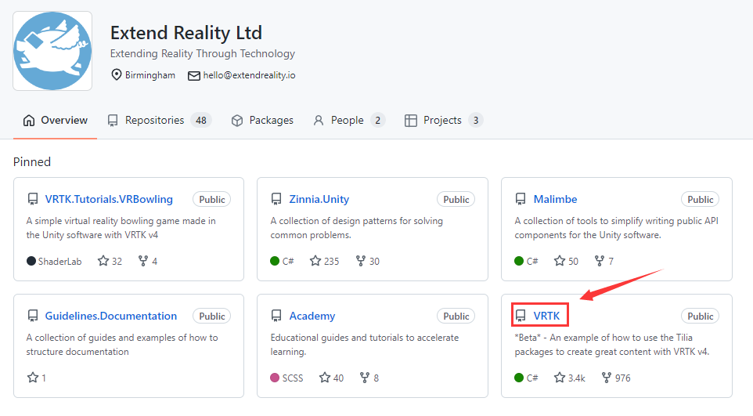753x416 pixels.
Task: Click the Birmingham location text
Action: [150, 75]
